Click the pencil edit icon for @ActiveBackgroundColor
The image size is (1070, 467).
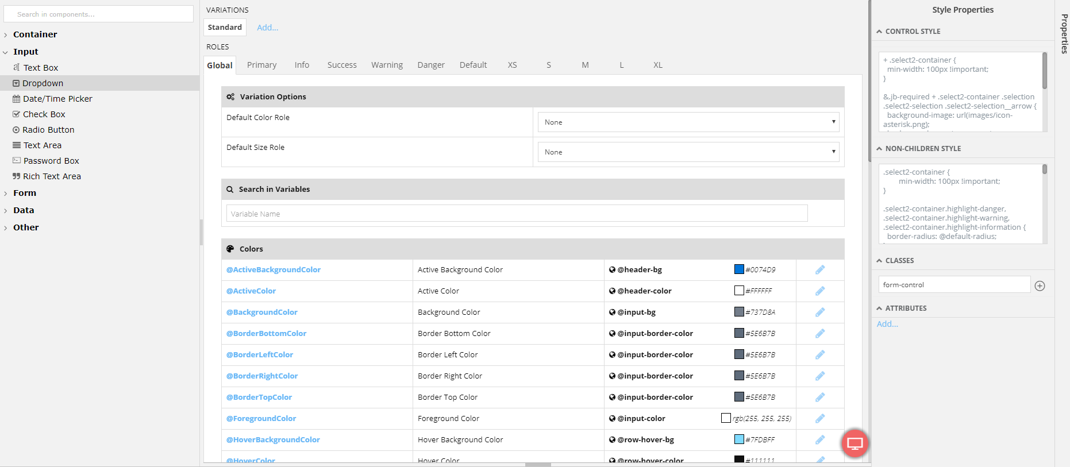[x=820, y=270]
